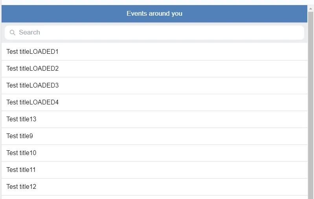Click the Search placeholder text

click(x=29, y=33)
